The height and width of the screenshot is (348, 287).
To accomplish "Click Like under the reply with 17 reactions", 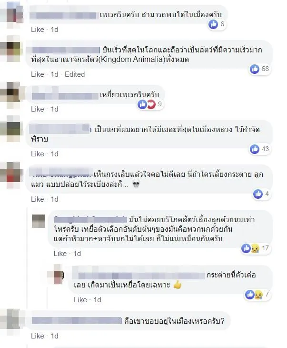I will point(60,254).
